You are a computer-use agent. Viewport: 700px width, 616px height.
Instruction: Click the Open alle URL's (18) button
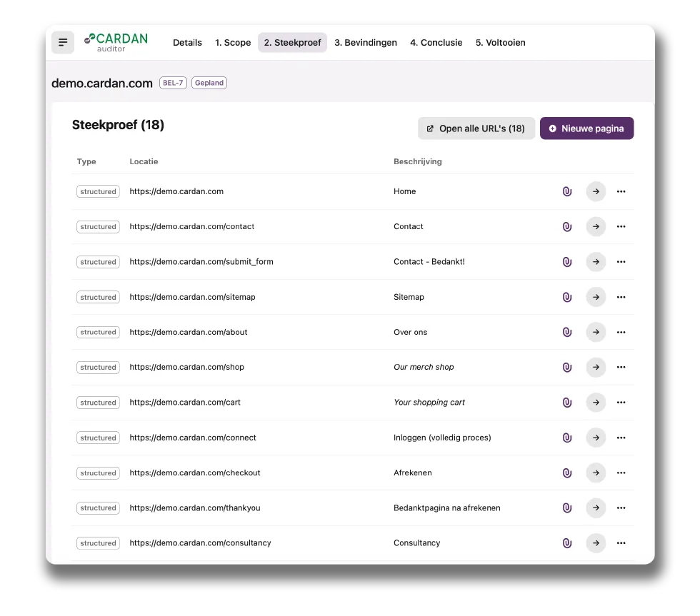(476, 128)
